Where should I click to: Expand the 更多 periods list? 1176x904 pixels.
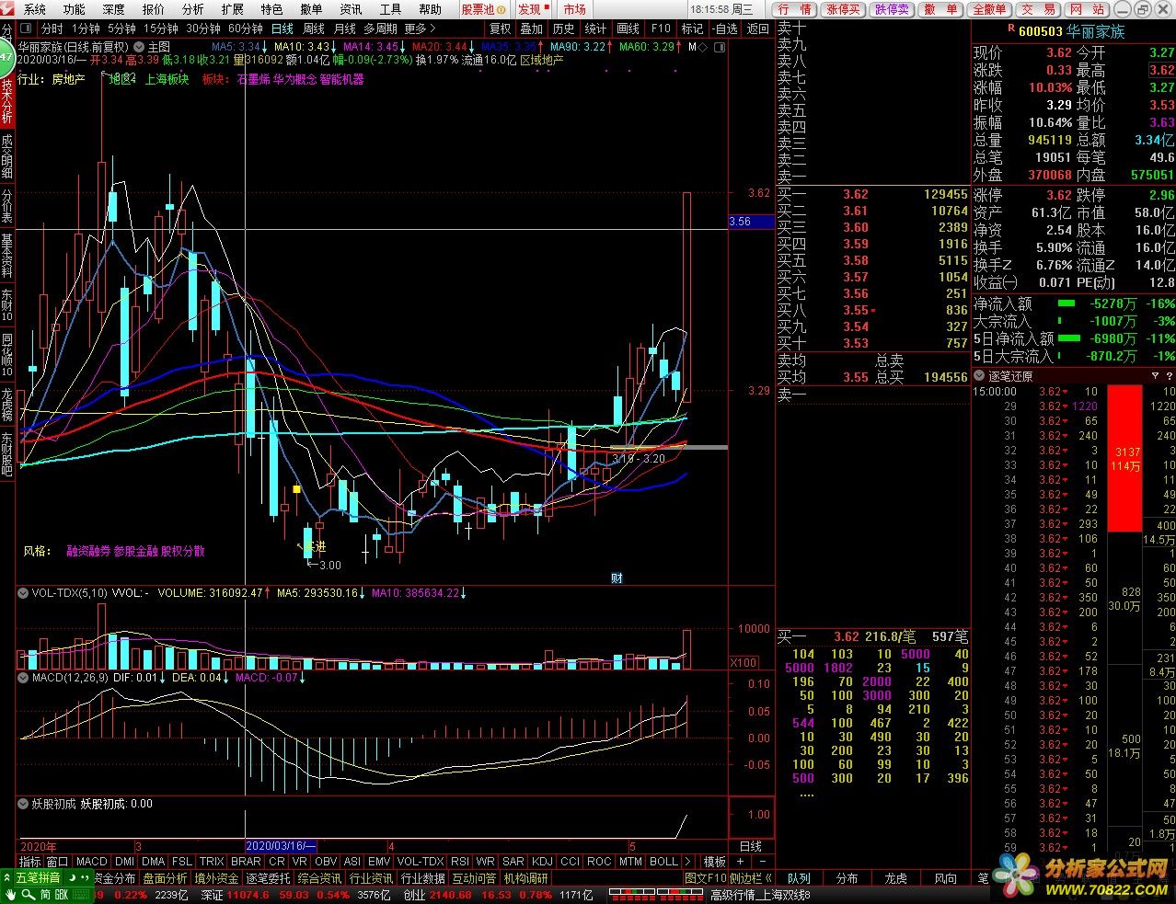pos(420,29)
